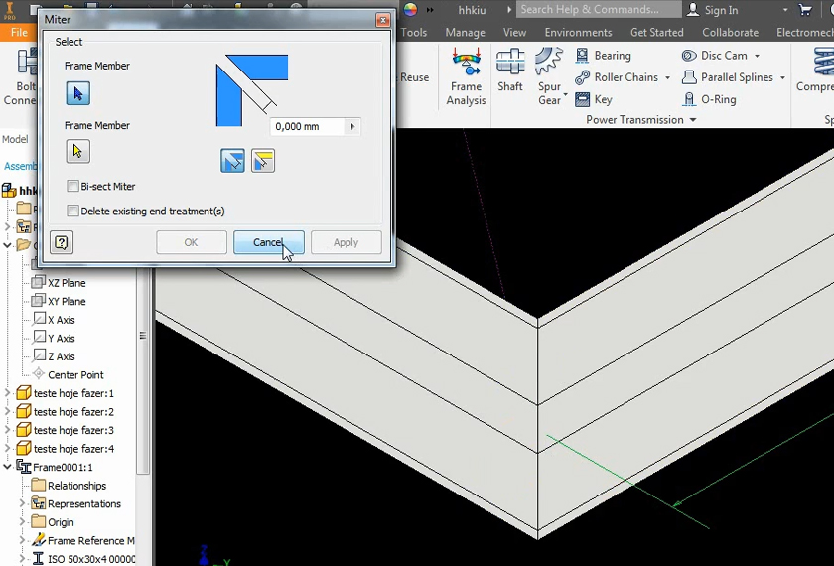Open the Frame Analysis tool
834x566 pixels.
click(x=466, y=76)
